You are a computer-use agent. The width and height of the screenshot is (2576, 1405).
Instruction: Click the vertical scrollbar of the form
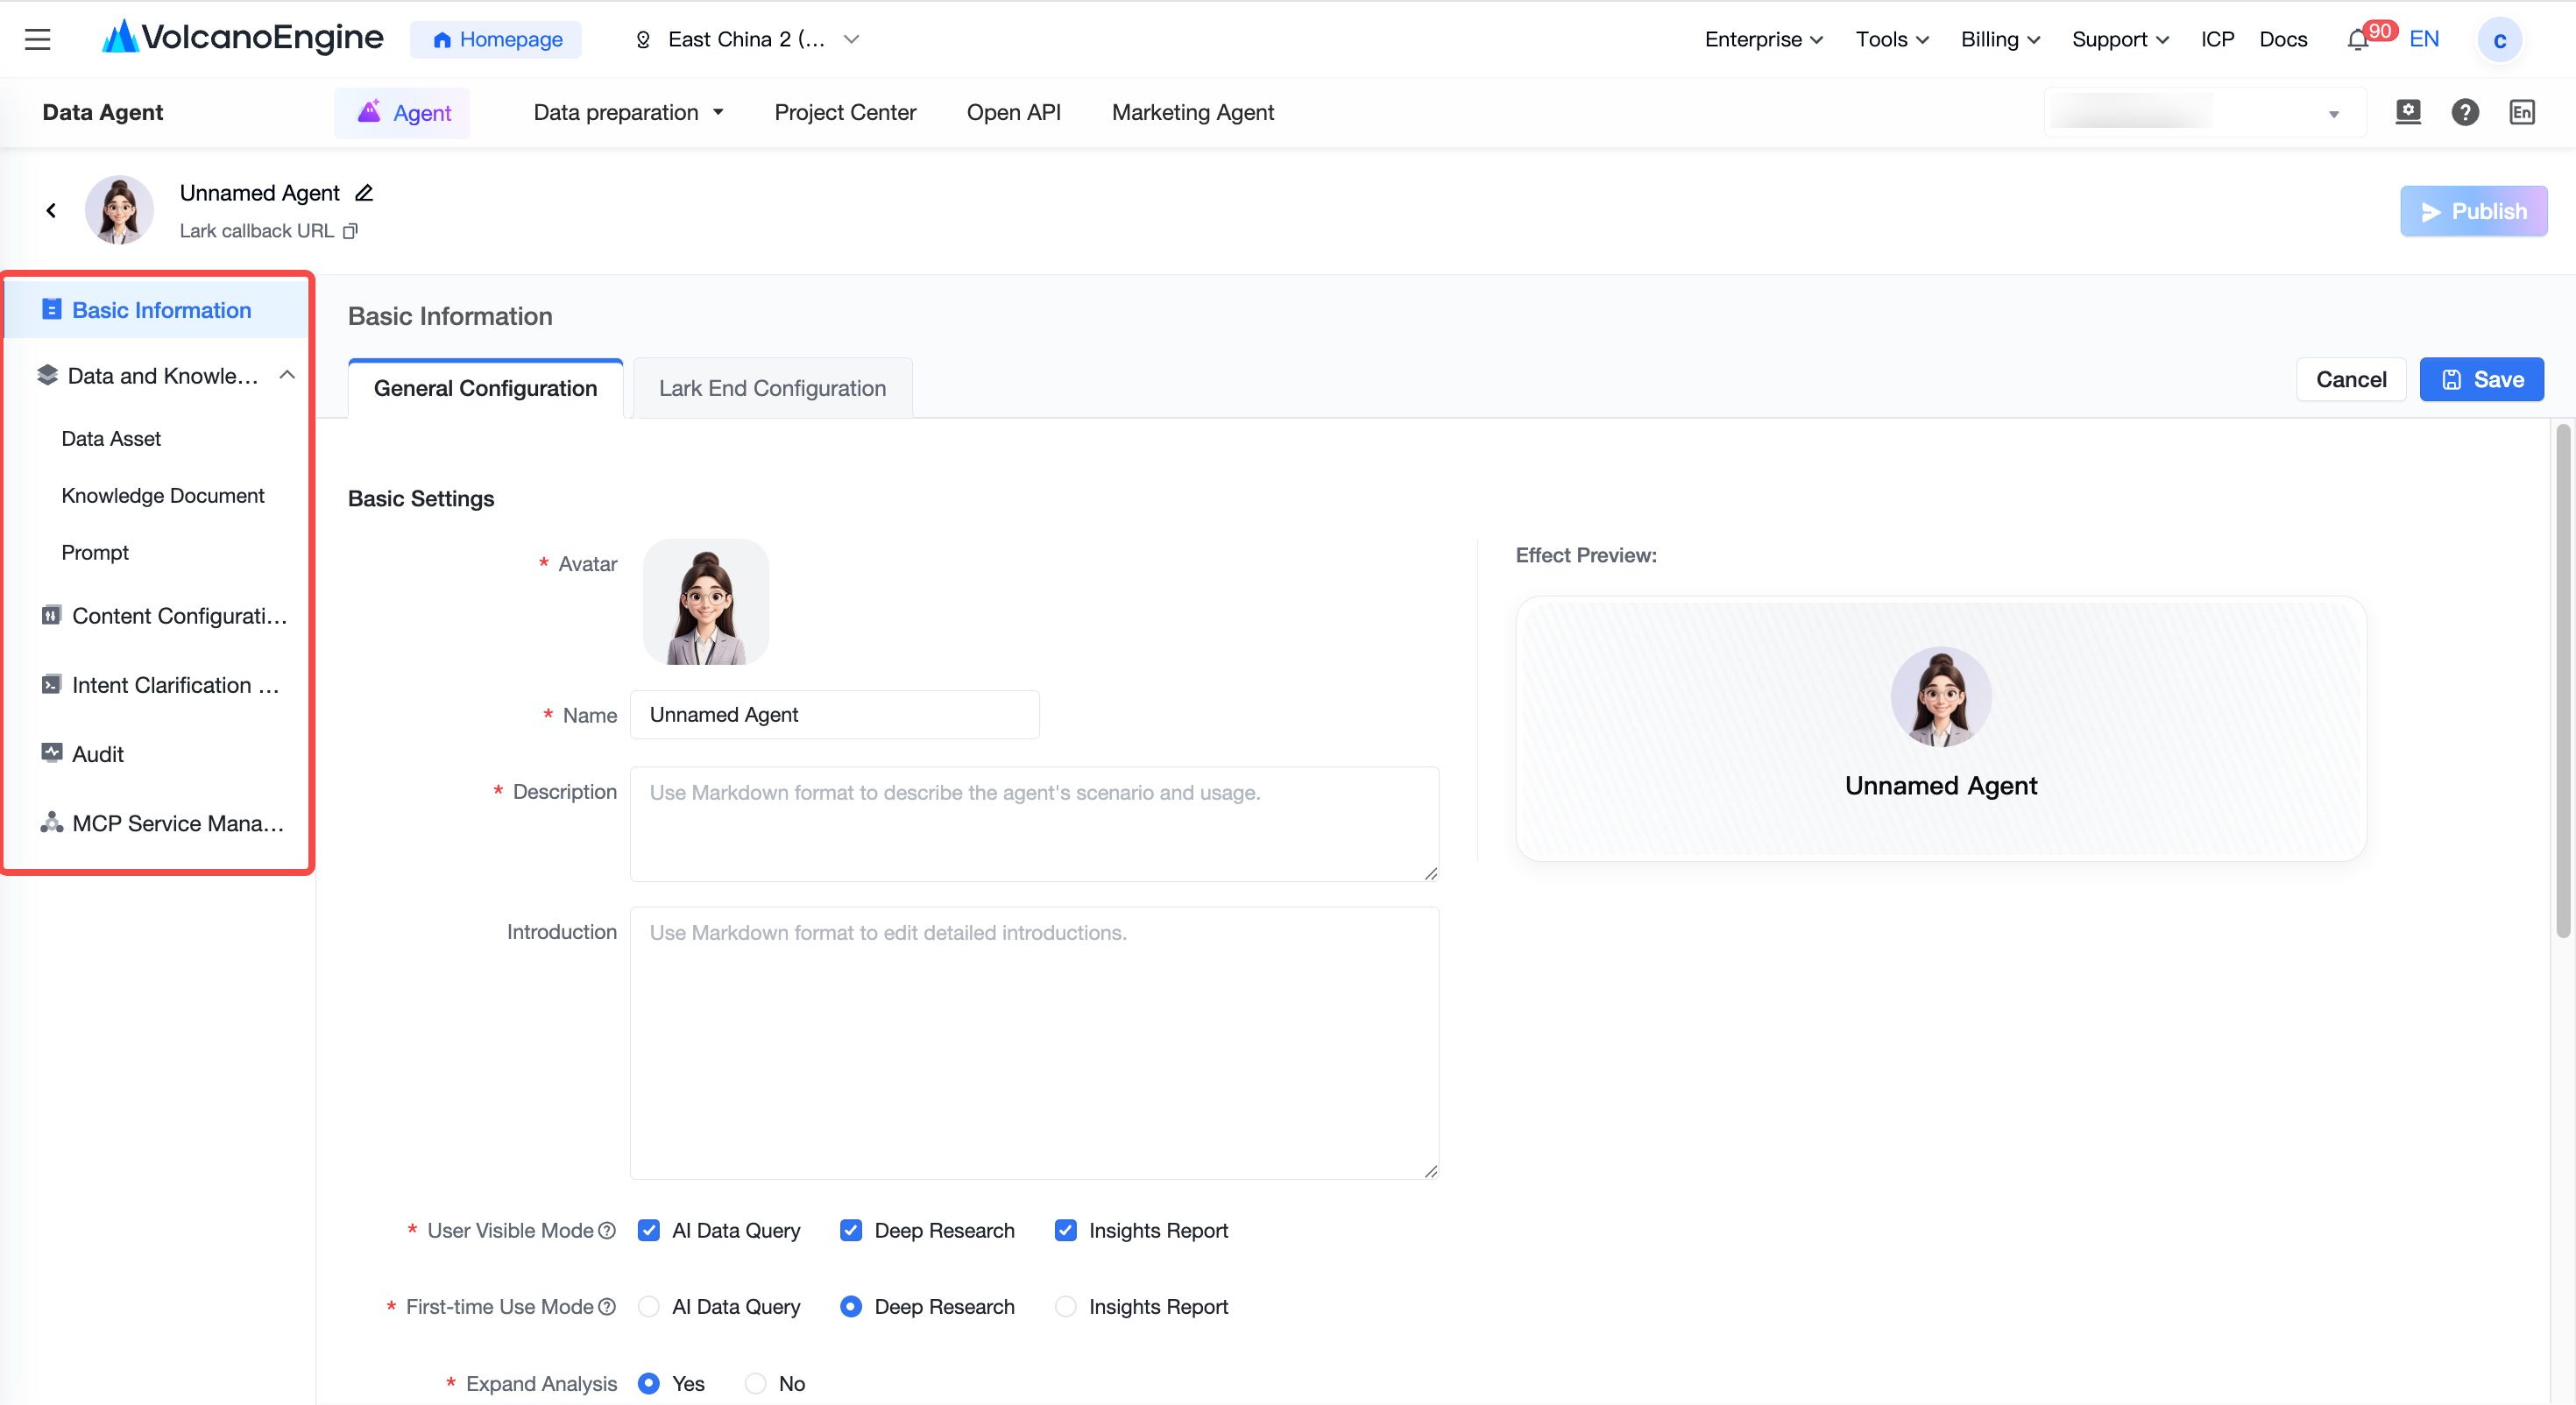coord(2562,680)
